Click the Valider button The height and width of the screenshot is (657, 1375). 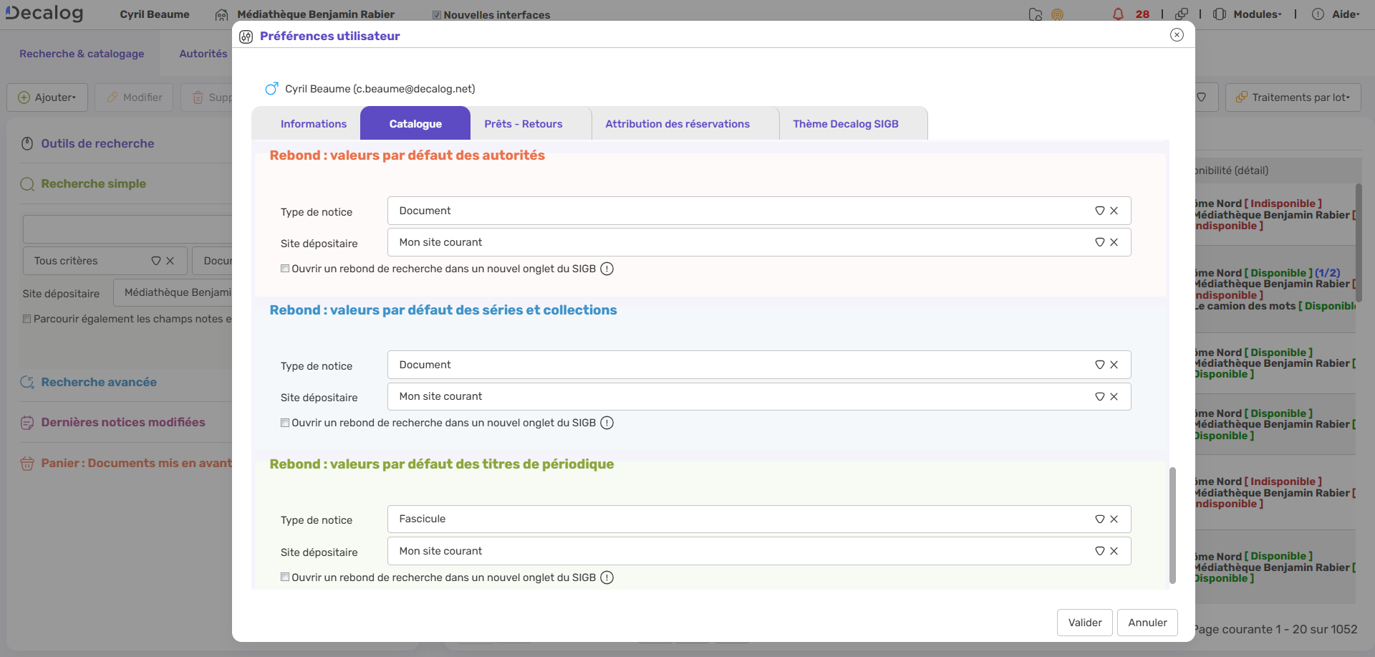pyautogui.click(x=1084, y=623)
